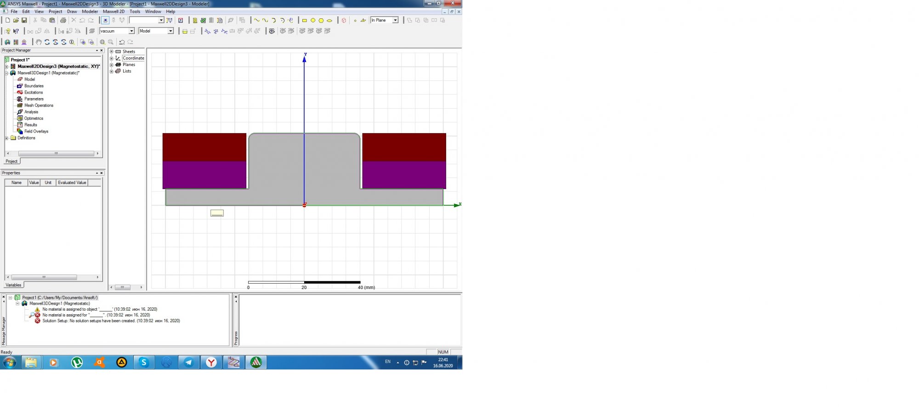
Task: Click the Windows Start button
Action: pos(9,362)
